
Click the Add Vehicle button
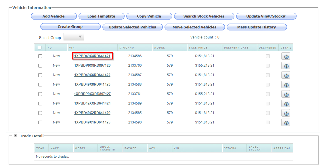point(53,16)
